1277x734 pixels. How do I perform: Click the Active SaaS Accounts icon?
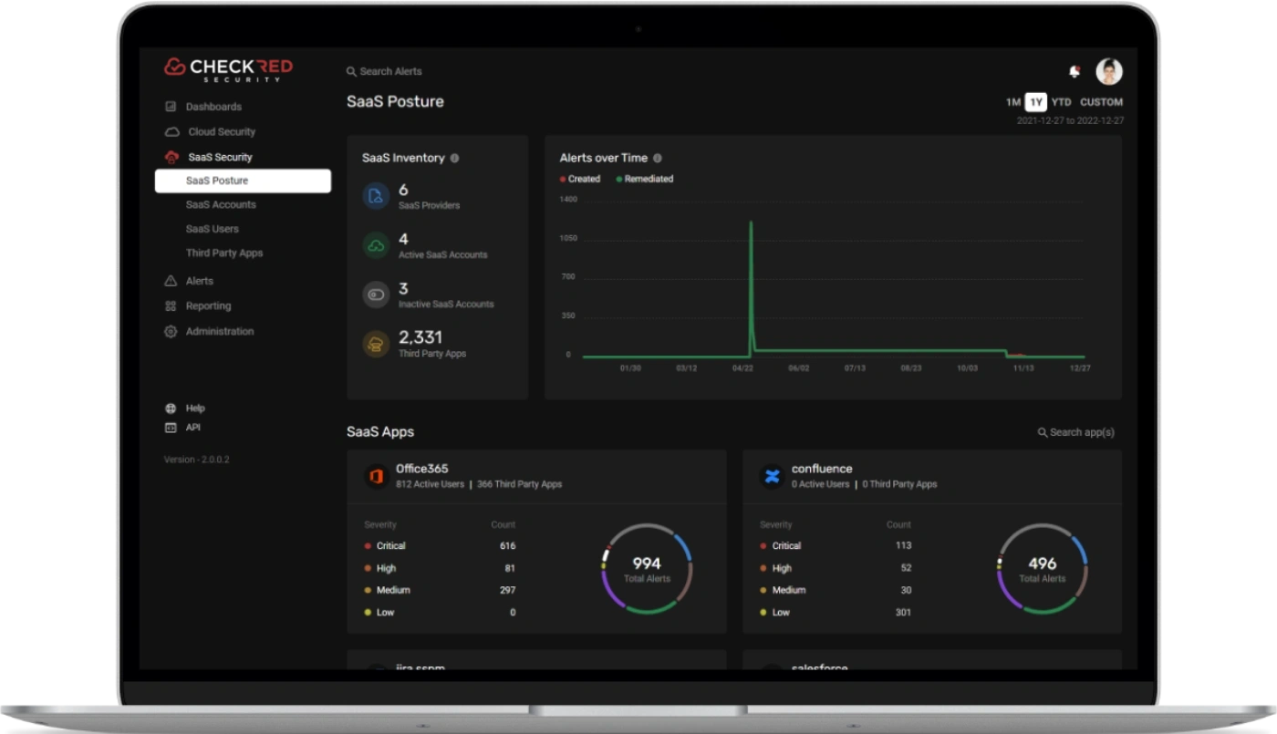point(376,245)
